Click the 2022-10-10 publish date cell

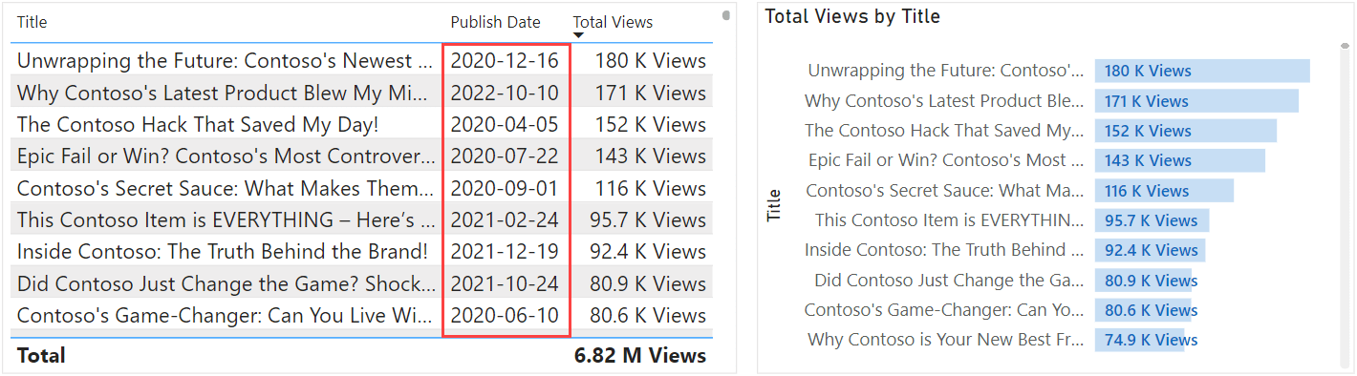click(x=505, y=93)
